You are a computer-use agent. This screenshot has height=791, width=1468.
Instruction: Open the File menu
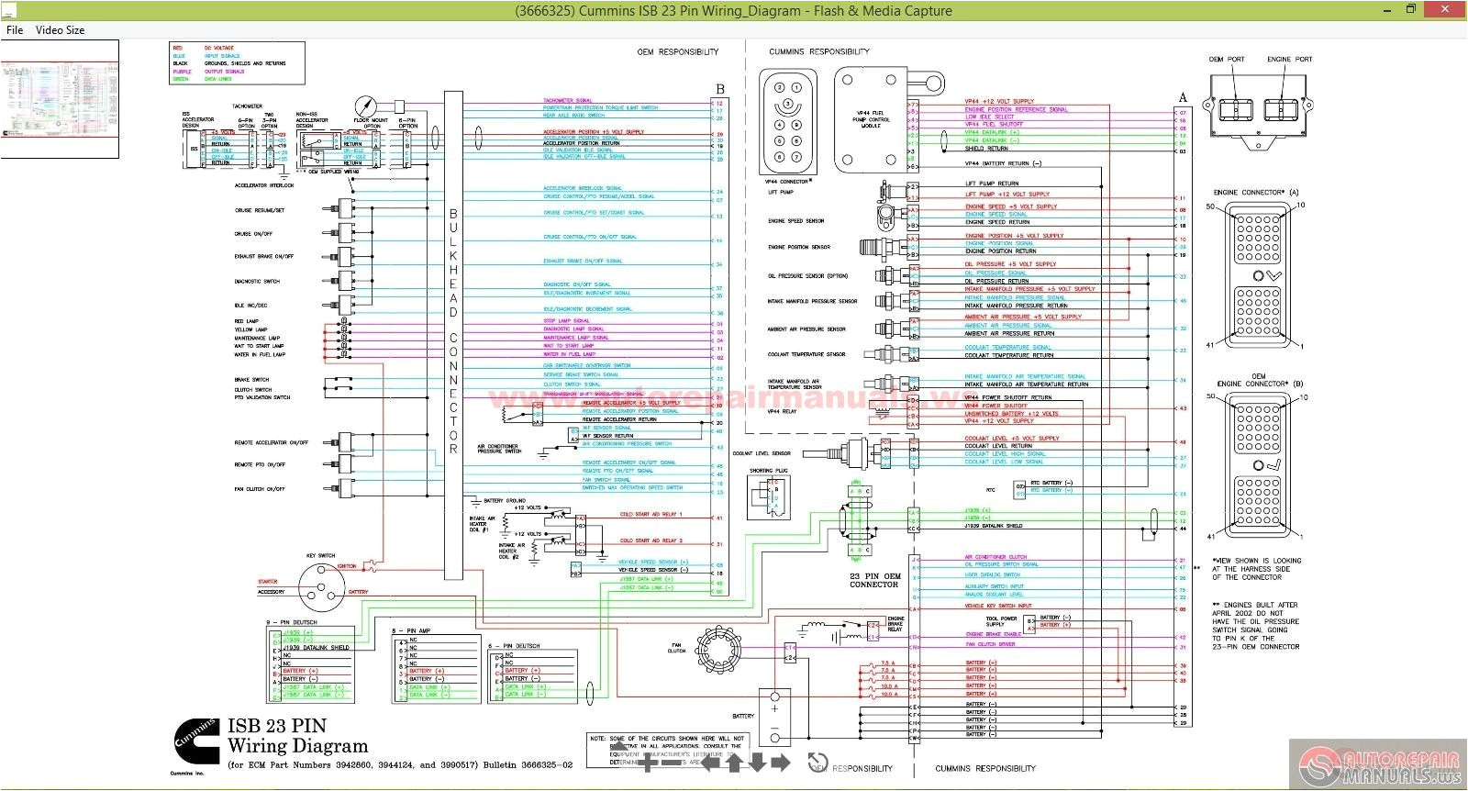(15, 30)
